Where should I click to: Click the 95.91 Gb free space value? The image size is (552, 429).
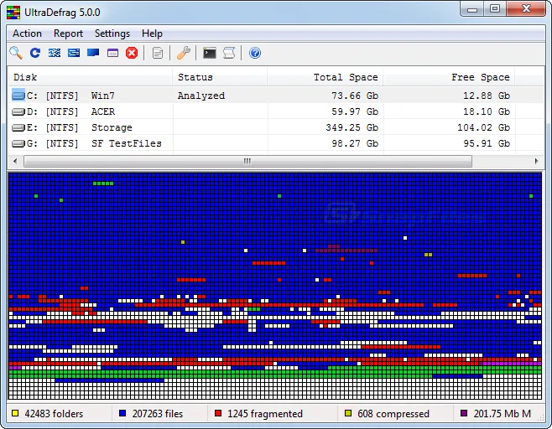(x=487, y=143)
